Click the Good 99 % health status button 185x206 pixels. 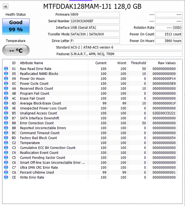(16, 26)
